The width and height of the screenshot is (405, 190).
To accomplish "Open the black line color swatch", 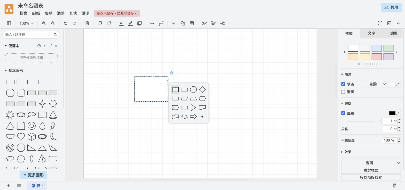I will (x=392, y=113).
